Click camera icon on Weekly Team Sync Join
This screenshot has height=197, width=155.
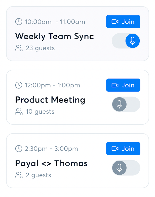[x=115, y=22]
